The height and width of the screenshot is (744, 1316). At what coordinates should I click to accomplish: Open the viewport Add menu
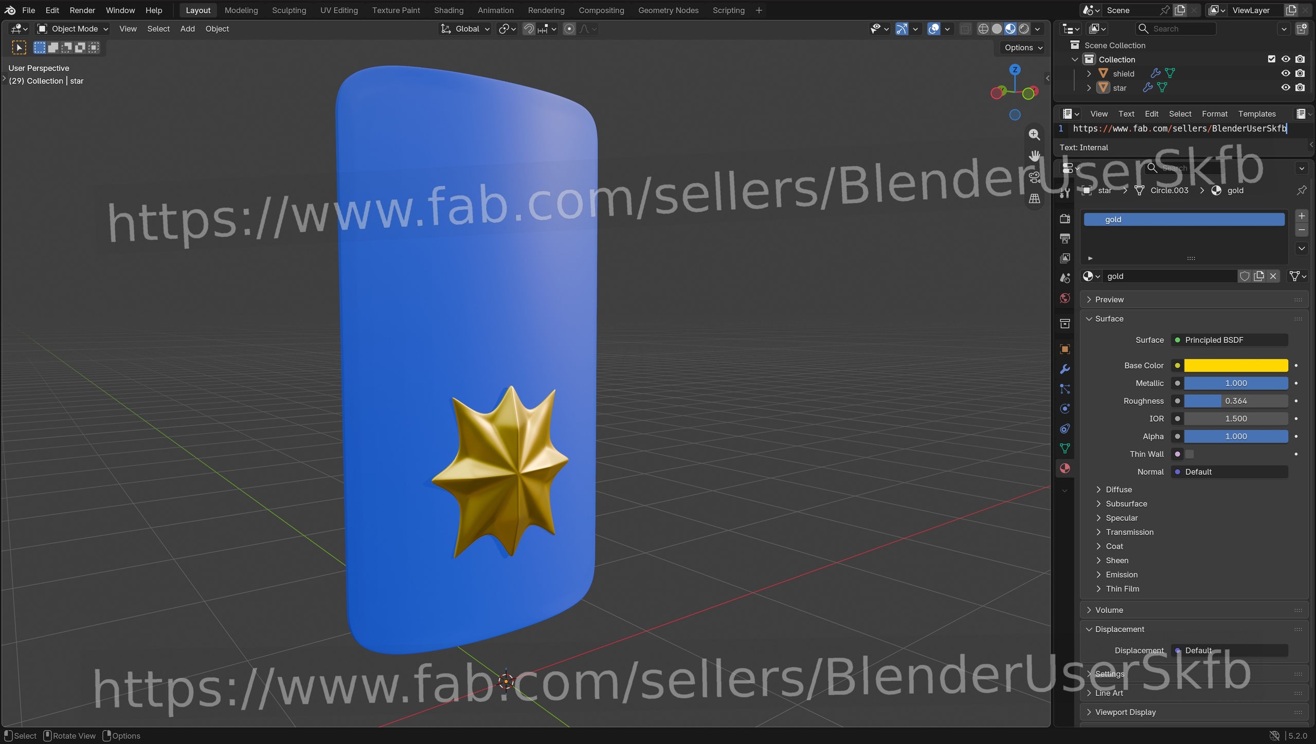[x=187, y=29]
